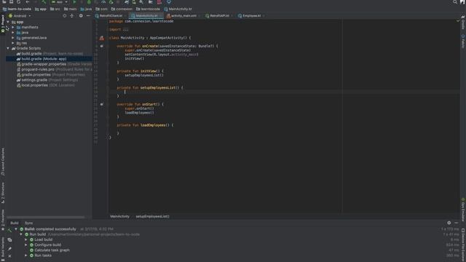Expand the Load build entry

26,239
